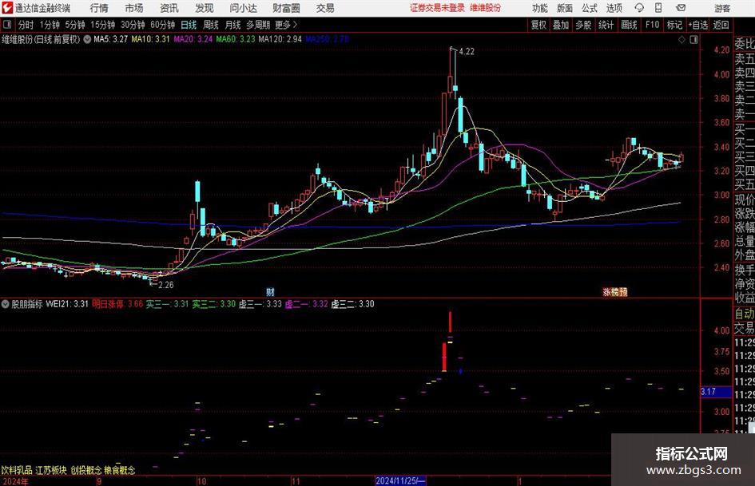Click the MA20: 3.24 label
This screenshot has width=755, height=486.
tap(193, 39)
